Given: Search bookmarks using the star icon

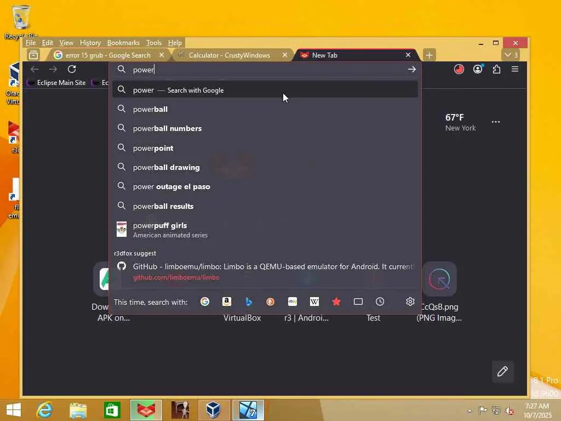Looking at the screenshot, I should coord(336,302).
